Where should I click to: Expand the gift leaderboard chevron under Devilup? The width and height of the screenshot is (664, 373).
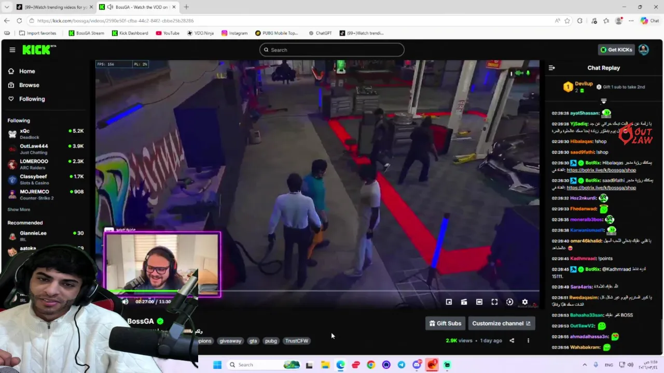click(603, 101)
